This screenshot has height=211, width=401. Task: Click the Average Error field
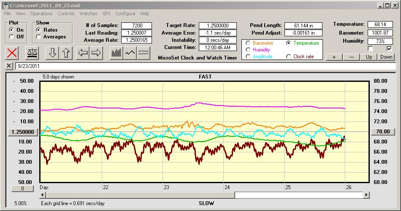tap(218, 33)
